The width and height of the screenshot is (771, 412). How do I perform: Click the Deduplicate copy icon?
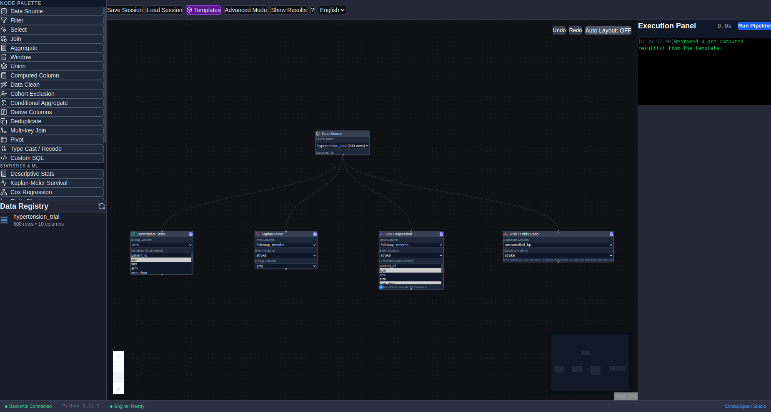coord(4,121)
